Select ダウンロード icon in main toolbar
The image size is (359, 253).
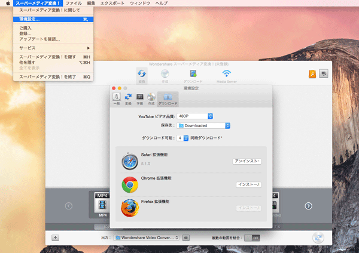pyautogui.click(x=193, y=76)
